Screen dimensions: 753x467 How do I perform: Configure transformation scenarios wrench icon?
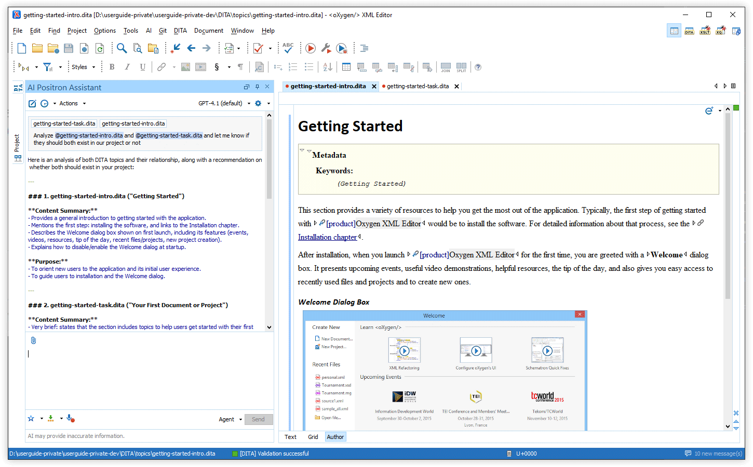[x=326, y=48]
